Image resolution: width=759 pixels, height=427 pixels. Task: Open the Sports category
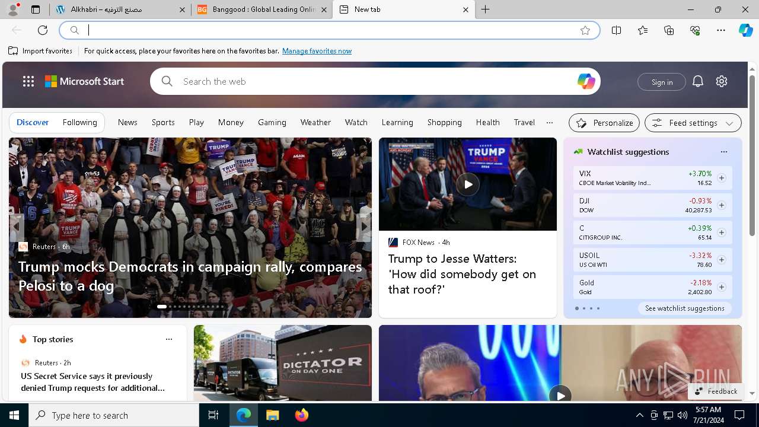coord(163,122)
